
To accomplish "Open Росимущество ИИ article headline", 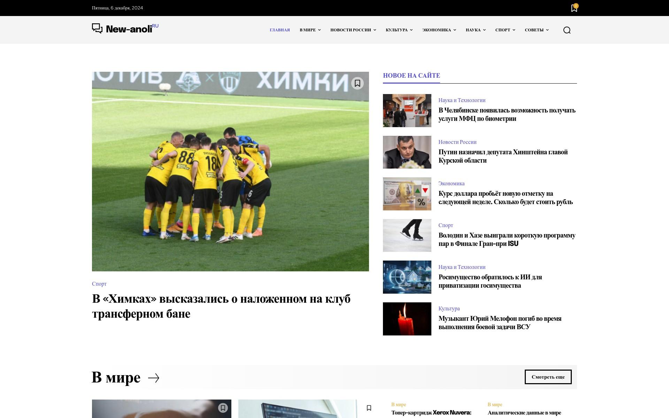I will [490, 281].
